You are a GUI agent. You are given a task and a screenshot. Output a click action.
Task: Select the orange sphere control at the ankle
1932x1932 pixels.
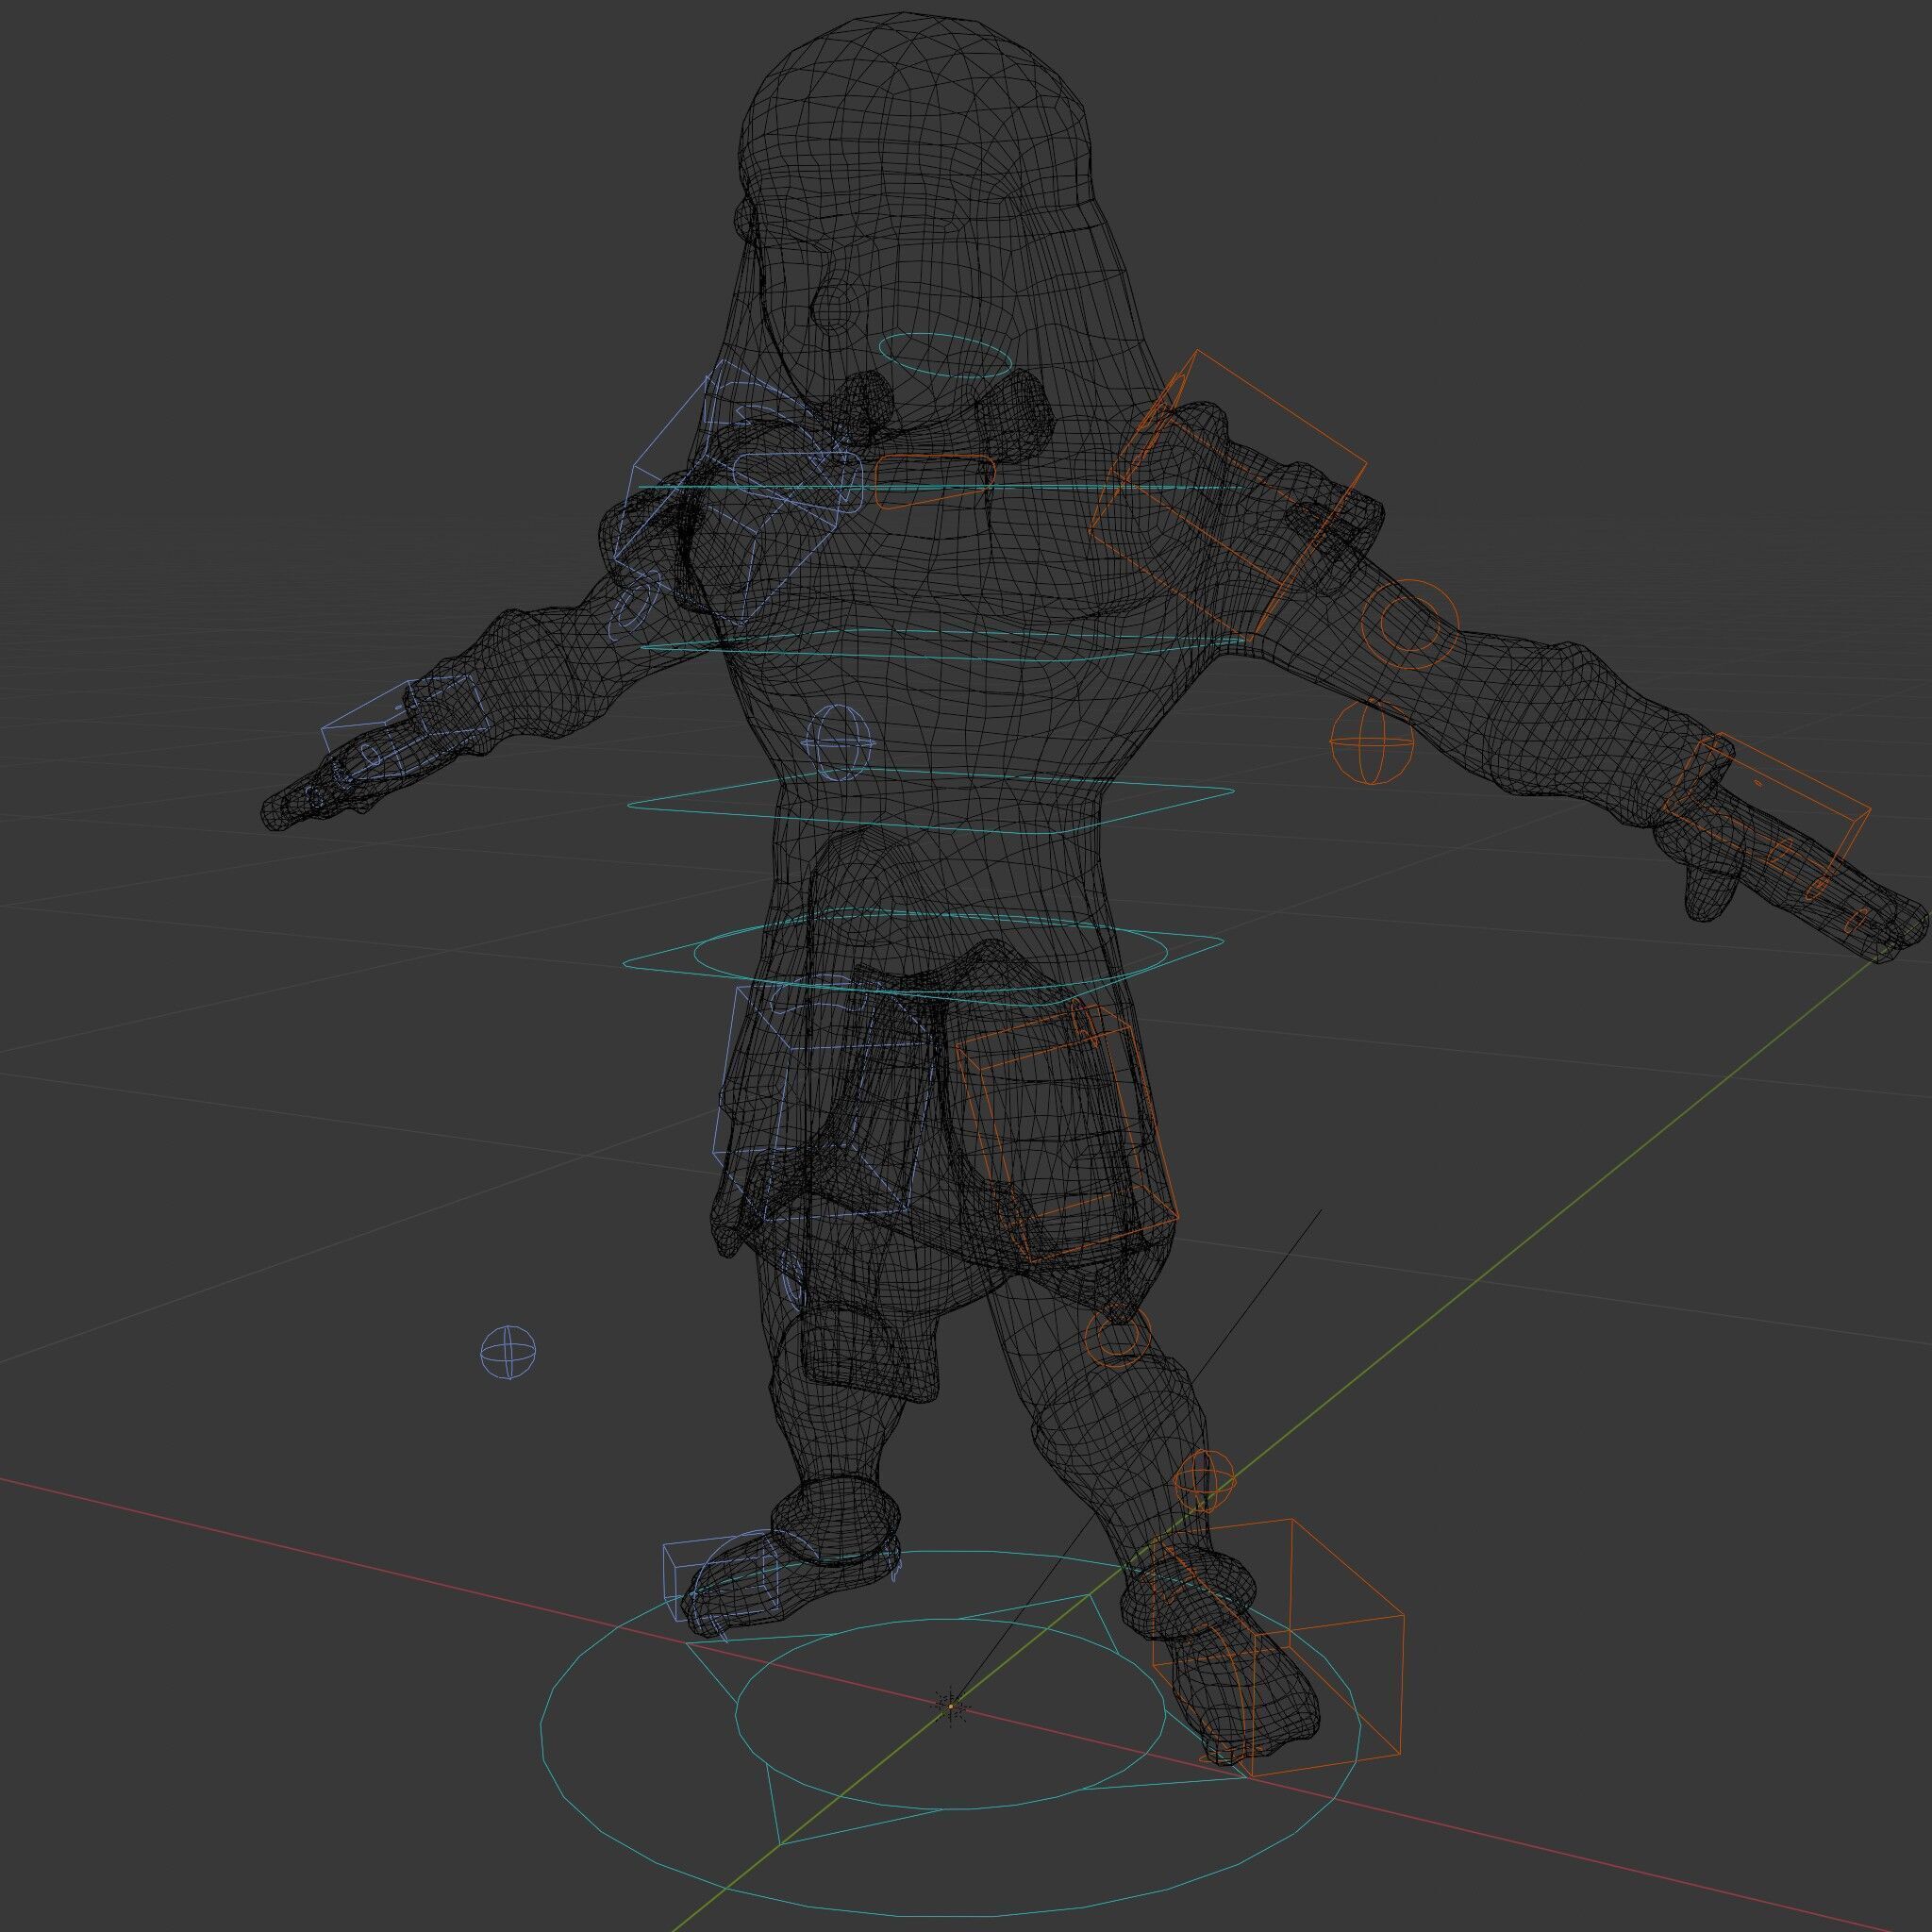pyautogui.click(x=1203, y=1481)
